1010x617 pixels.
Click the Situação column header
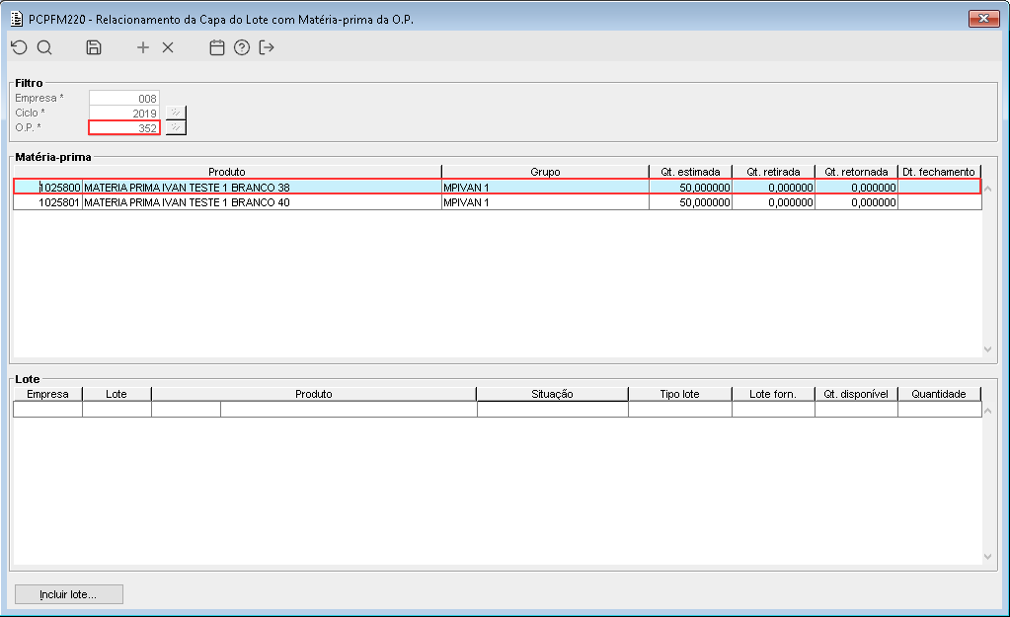point(552,394)
